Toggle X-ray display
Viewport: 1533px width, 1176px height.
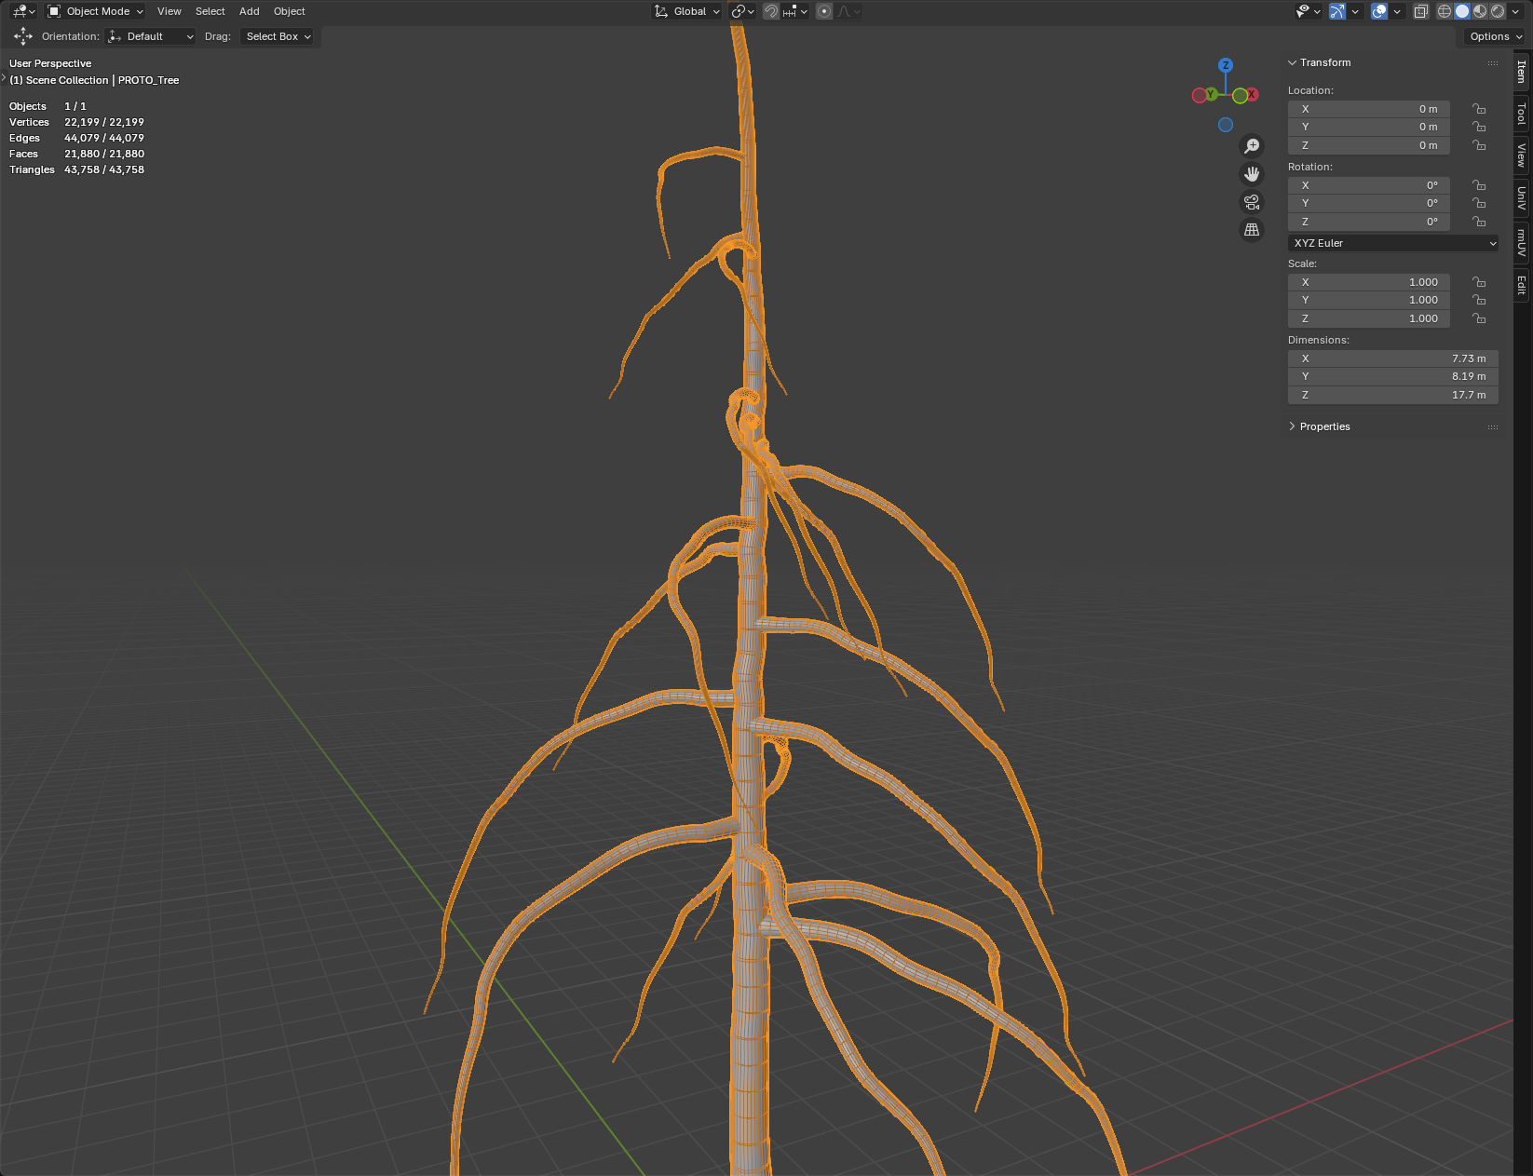pos(1421,11)
